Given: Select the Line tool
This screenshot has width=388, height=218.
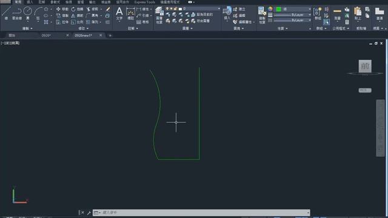Looking at the screenshot, I should [6, 13].
